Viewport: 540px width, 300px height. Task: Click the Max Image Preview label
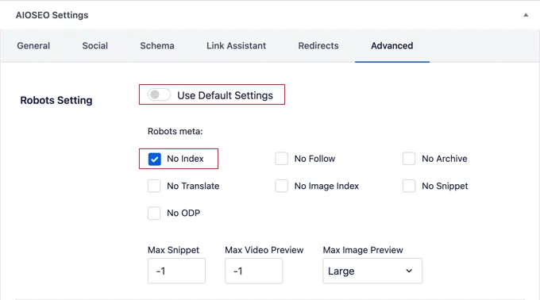[x=363, y=250]
